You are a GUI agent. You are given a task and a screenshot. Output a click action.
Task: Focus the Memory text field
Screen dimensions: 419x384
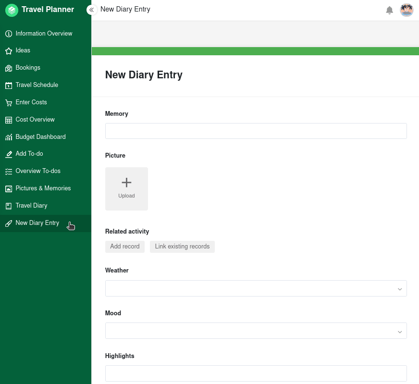256,131
